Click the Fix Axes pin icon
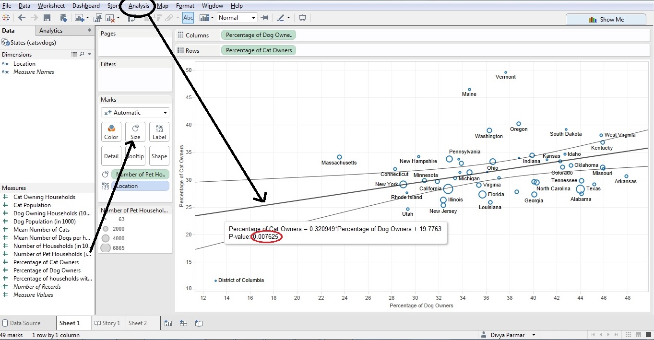This screenshot has height=340, width=654. pos(264,18)
